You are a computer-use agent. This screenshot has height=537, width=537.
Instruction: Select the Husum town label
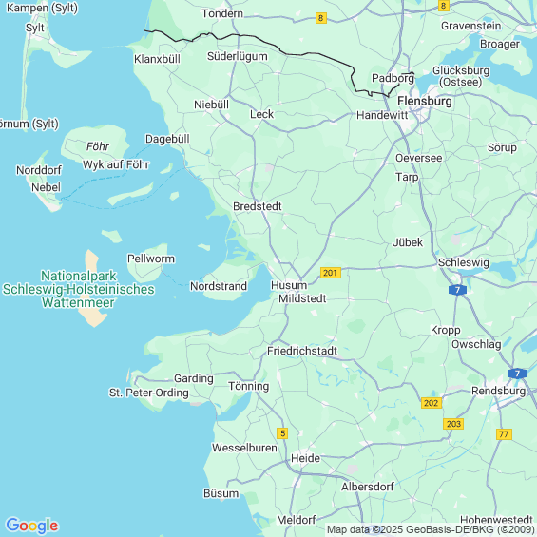click(x=289, y=285)
